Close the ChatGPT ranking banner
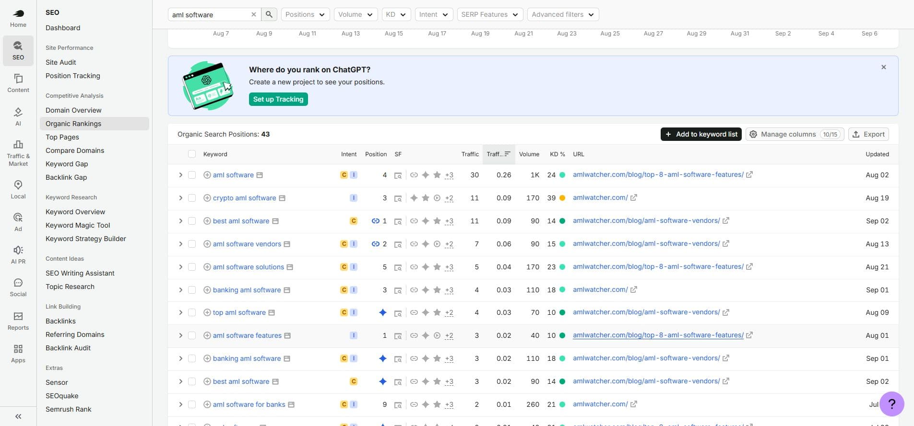 coord(884,67)
